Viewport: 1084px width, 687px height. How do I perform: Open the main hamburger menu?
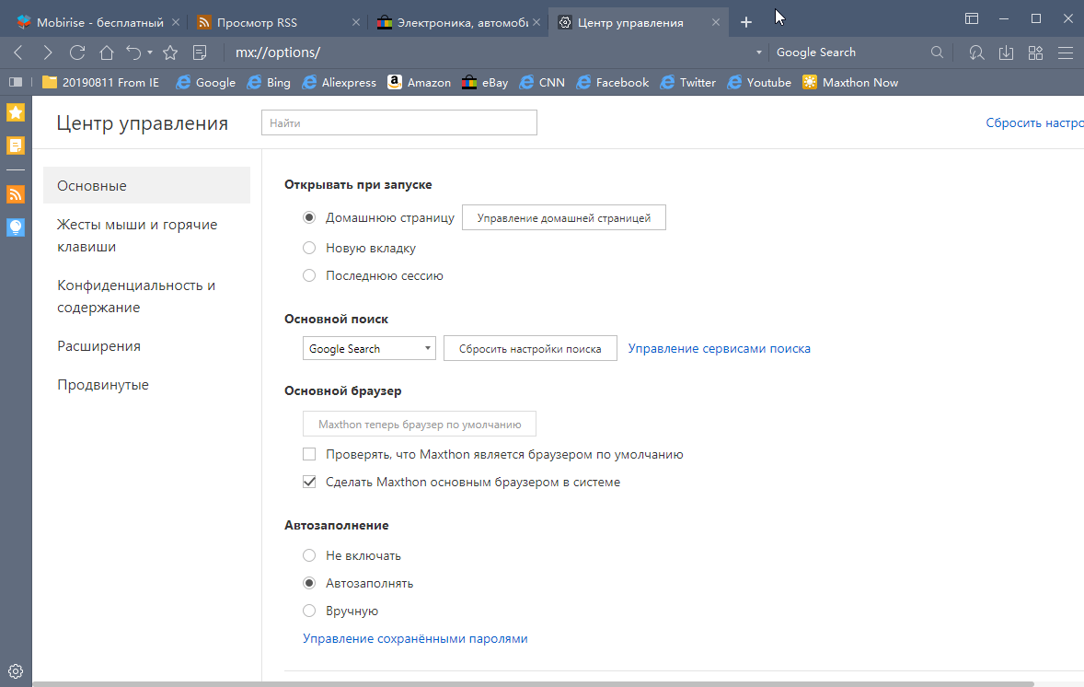(x=1066, y=52)
